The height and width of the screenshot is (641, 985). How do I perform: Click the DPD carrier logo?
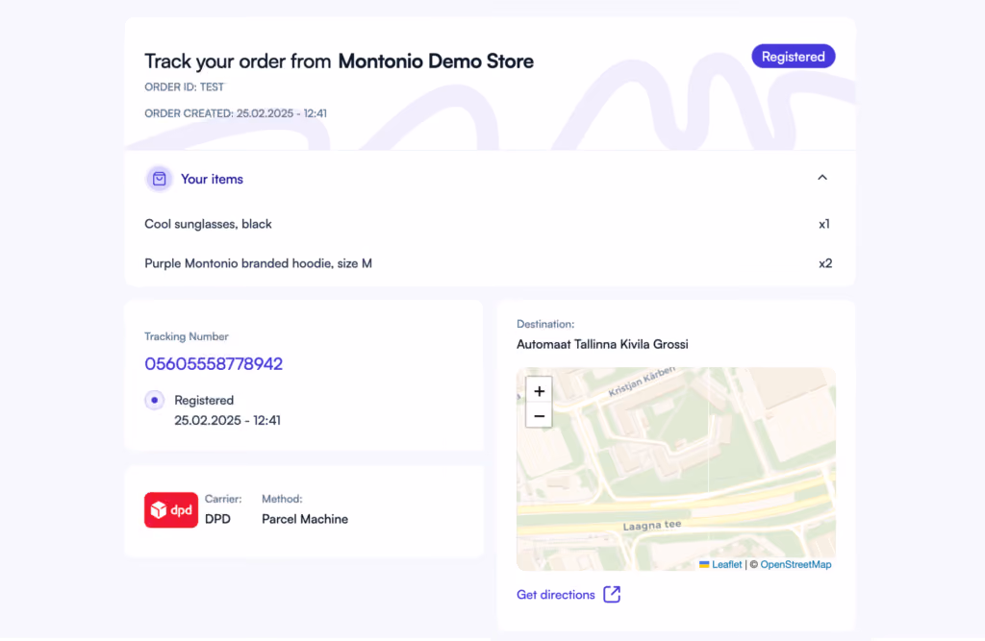(x=171, y=509)
